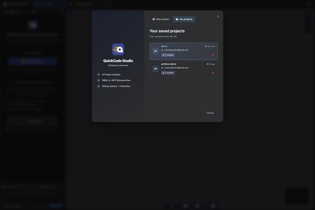The height and width of the screenshot is (210, 315).
Task: Click the DE project avatar
Action: 155,51
